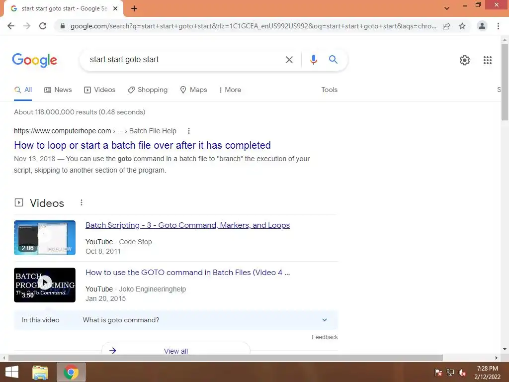Play the 2:06 Batch Scripting video thumbnail
509x382 pixels.
point(45,238)
